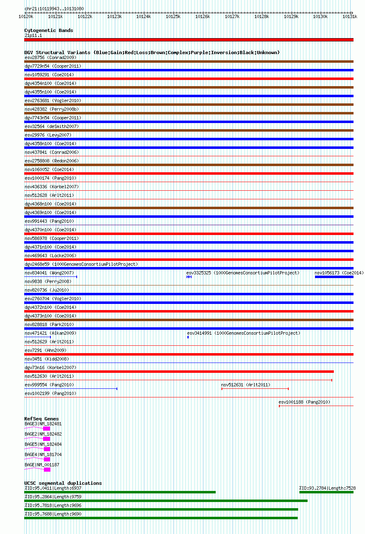Open the esv2758808 (Redon2006) label

click(x=52, y=161)
